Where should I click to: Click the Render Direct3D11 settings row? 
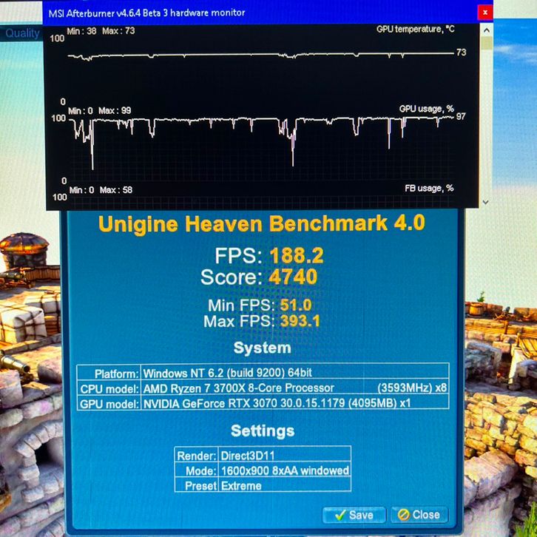[263, 456]
